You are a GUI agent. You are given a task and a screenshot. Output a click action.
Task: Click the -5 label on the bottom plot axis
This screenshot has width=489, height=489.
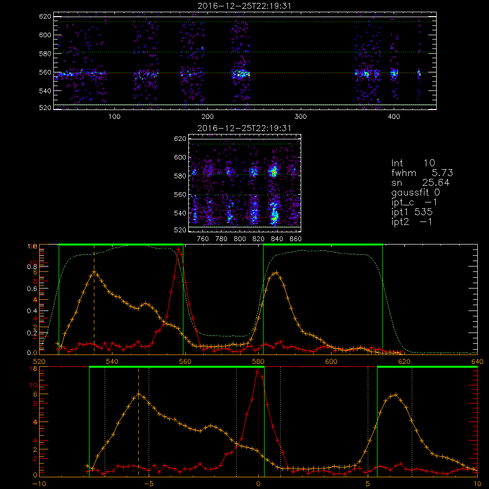point(149,484)
